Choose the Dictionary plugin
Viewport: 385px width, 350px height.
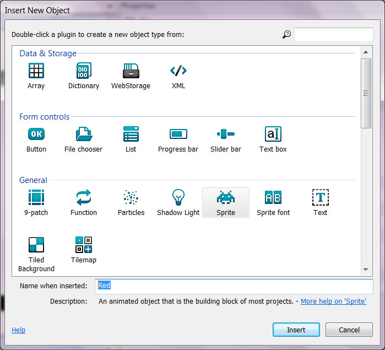point(84,71)
